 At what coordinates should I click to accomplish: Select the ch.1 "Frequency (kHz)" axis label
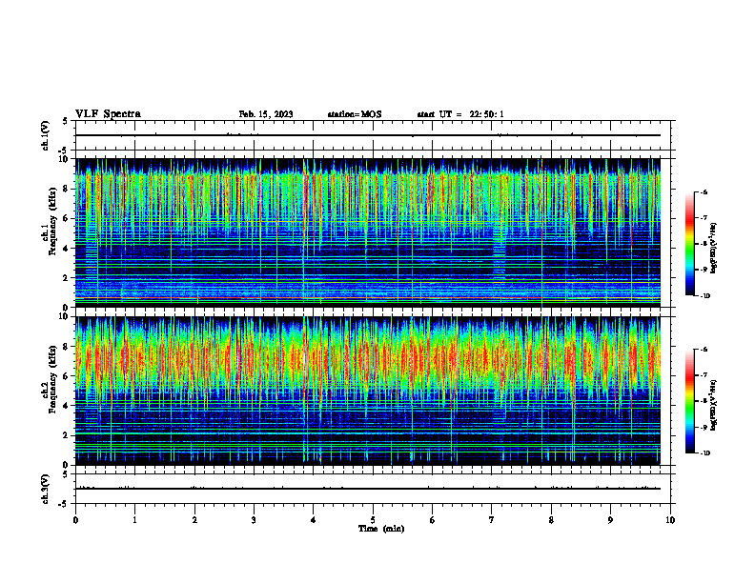click(x=52, y=221)
